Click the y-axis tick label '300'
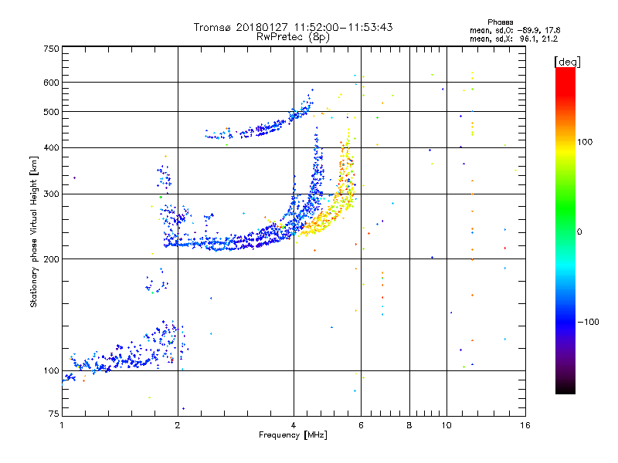618x463 pixels. [x=52, y=194]
